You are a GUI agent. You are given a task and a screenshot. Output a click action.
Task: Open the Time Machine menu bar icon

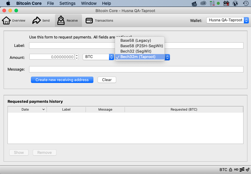click(246, 3)
